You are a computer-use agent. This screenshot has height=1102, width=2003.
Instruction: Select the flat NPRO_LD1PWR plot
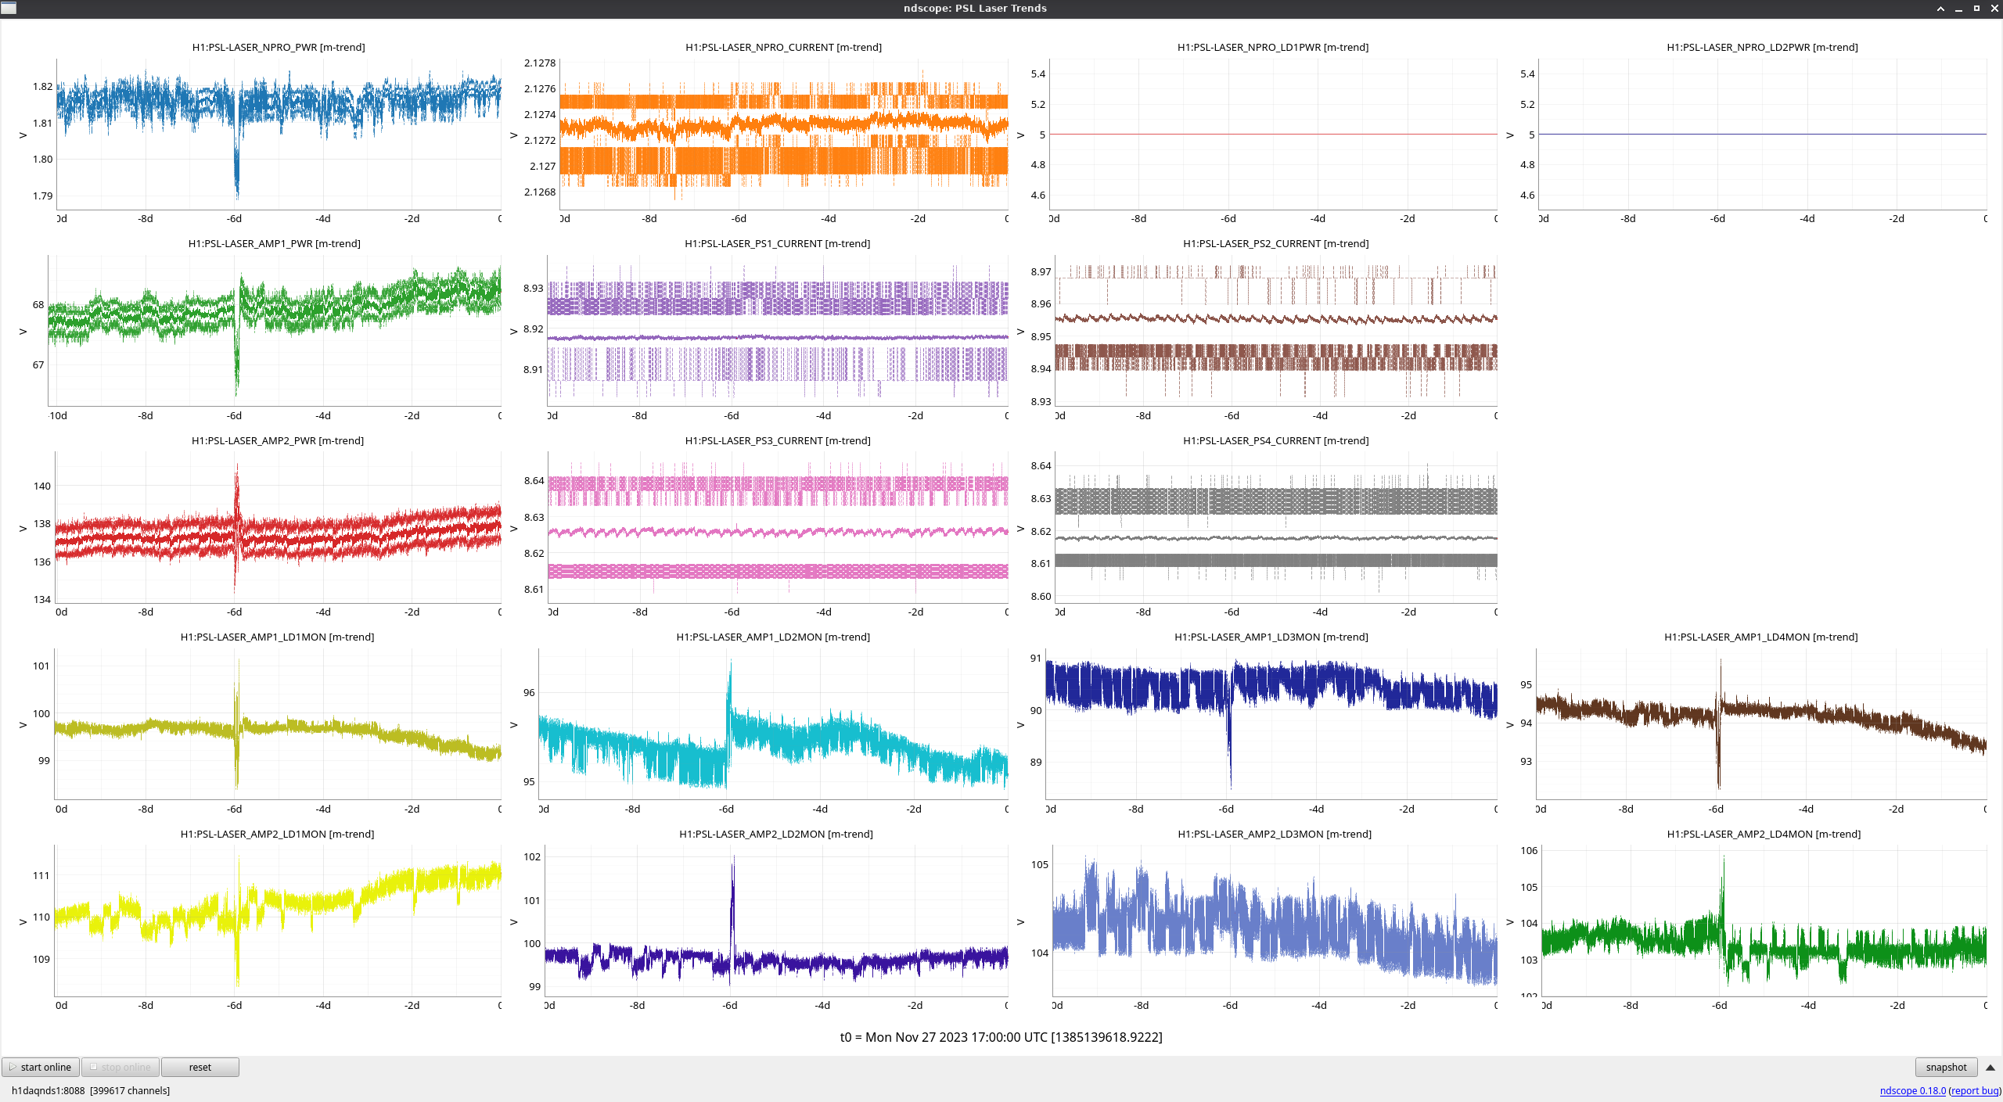[x=1273, y=133]
